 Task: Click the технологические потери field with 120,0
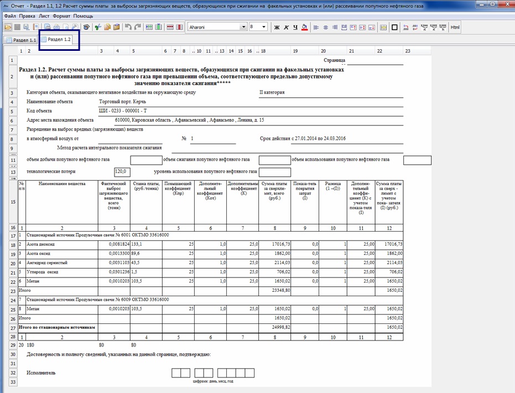click(x=122, y=172)
